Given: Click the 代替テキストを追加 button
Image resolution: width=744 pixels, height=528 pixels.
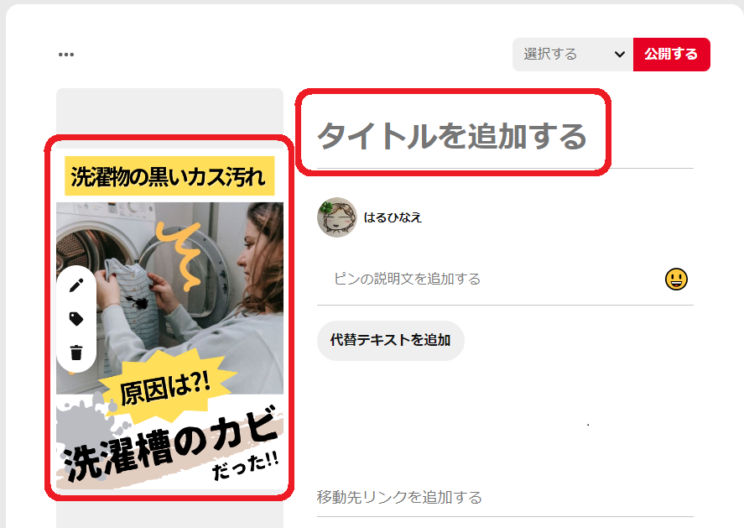Looking at the screenshot, I should pos(391,341).
